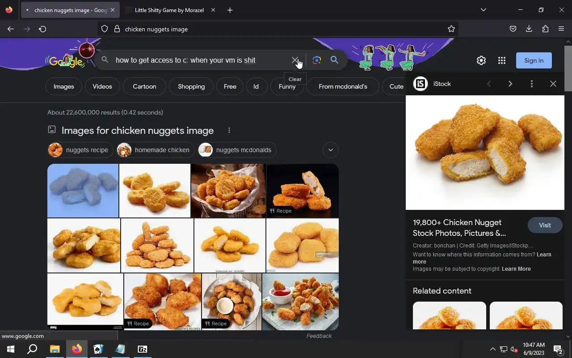572x358 pixels.
Task: Click the Visit button for iStock
Action: coord(545,225)
